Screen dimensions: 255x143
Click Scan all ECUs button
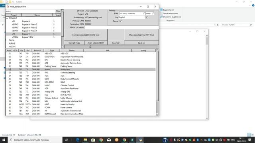74,43
